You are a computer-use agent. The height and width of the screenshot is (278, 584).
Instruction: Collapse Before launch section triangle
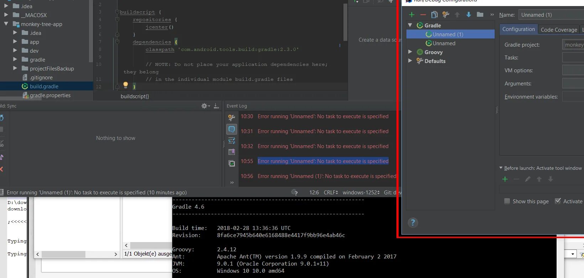tap(501, 168)
